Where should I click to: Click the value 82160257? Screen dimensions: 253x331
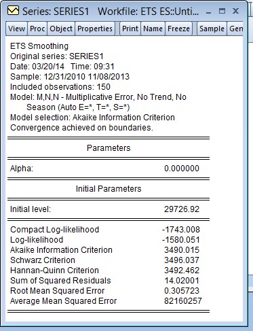183,301
